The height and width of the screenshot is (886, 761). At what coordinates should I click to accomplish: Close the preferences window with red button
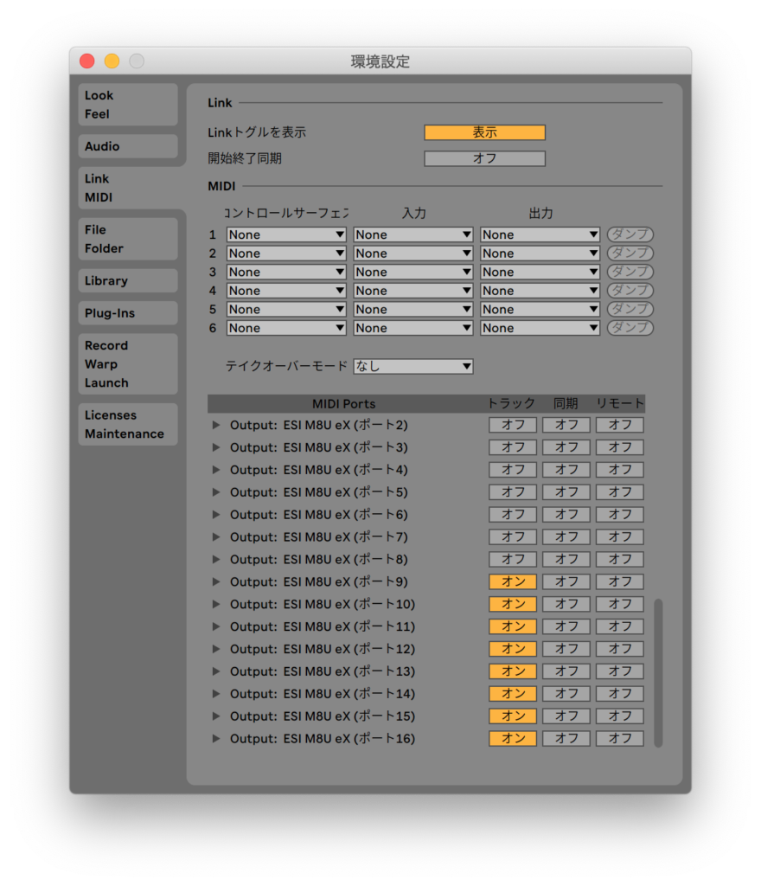(87, 61)
